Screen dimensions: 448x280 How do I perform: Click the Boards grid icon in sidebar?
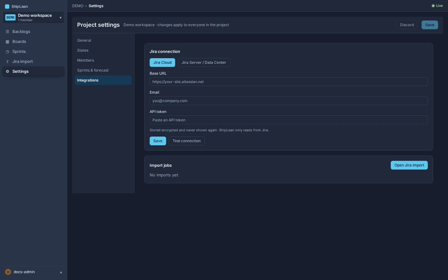point(7,42)
